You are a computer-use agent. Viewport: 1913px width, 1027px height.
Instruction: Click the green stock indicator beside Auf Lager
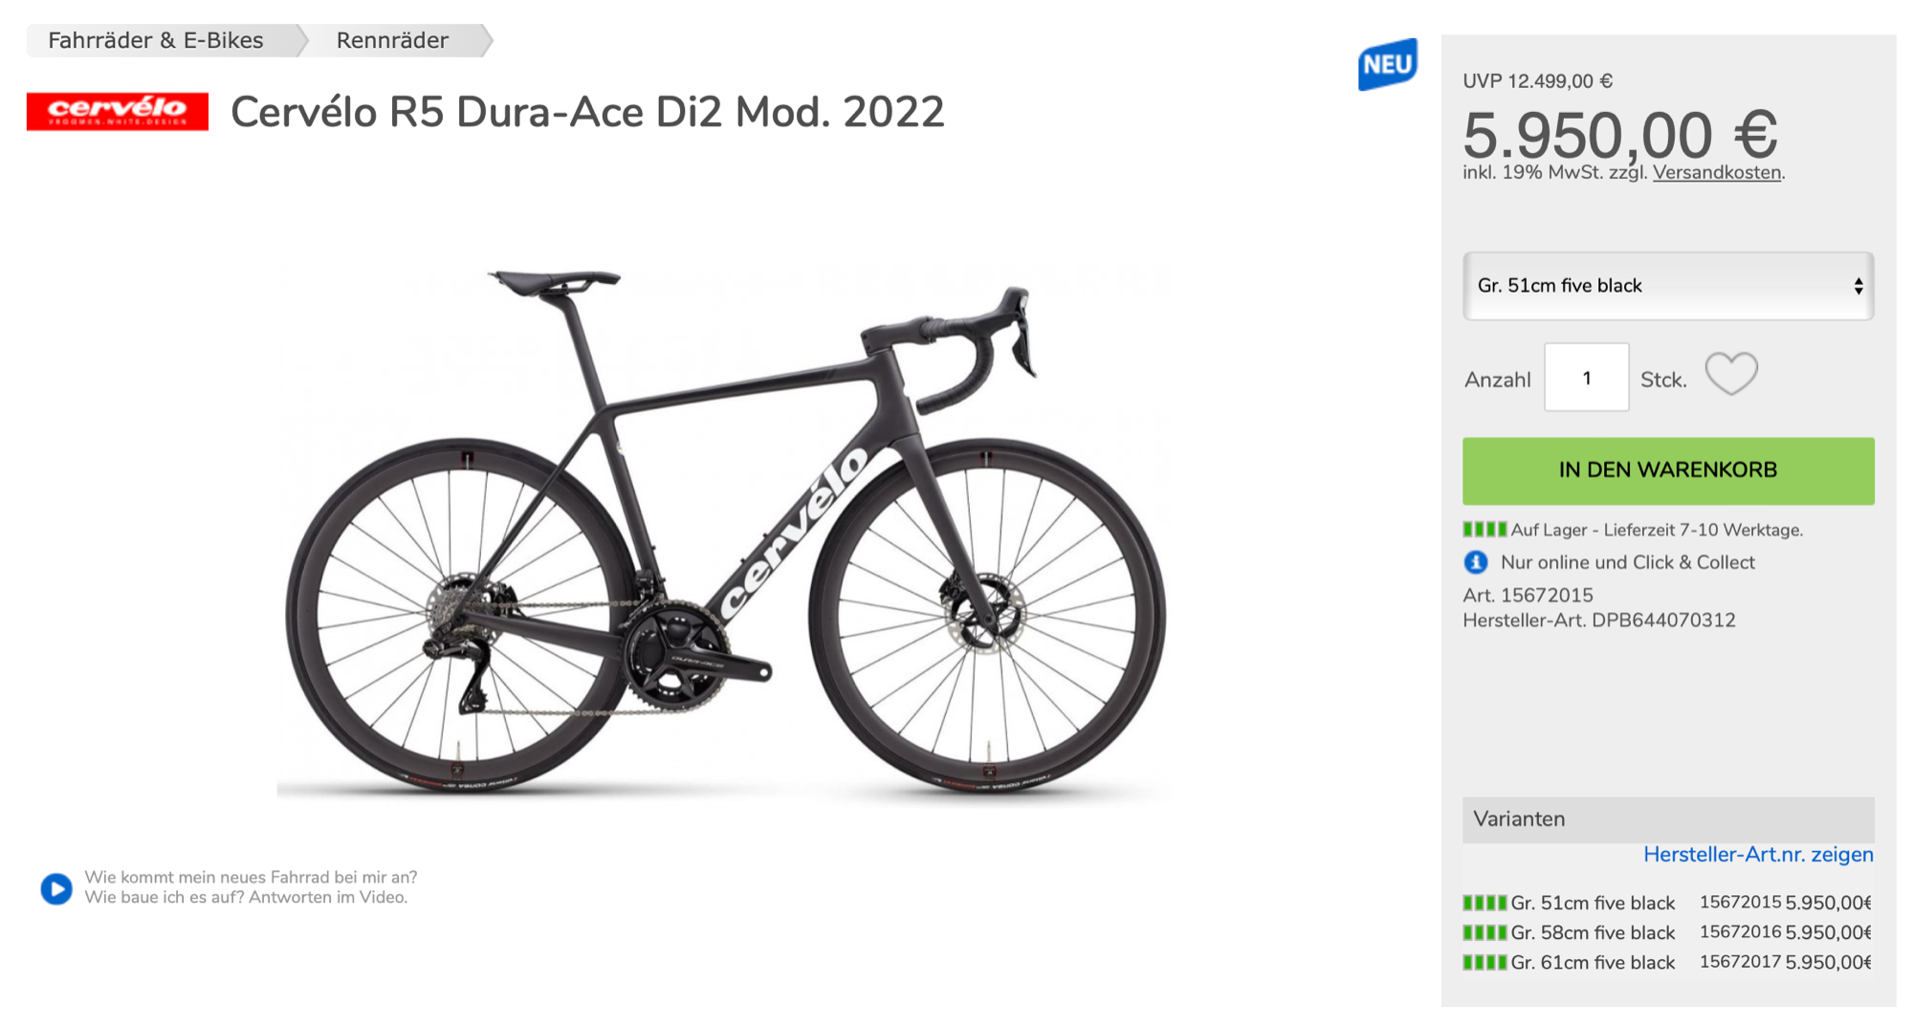1484,529
